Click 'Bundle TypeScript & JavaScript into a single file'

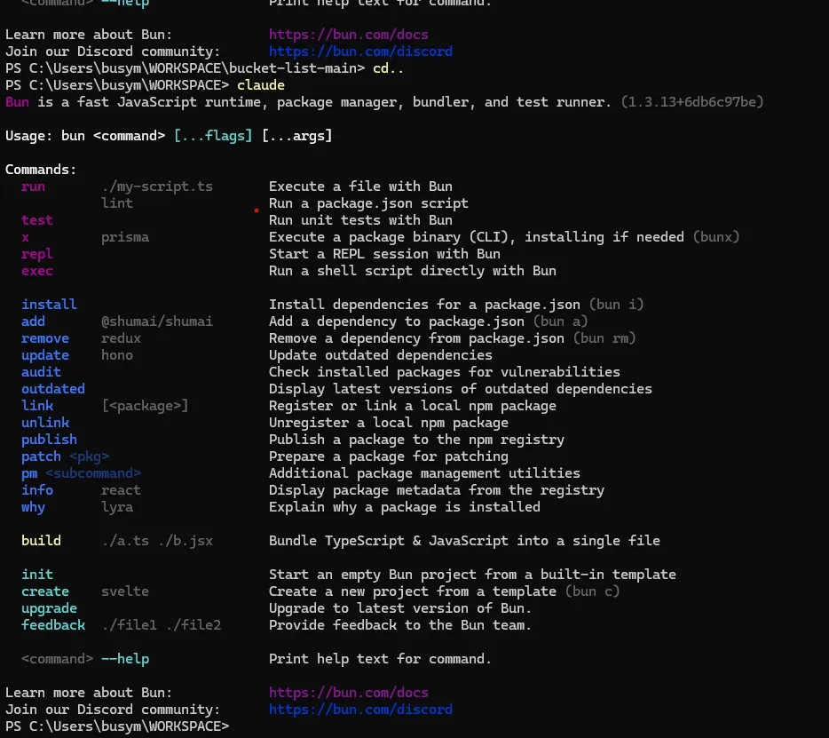(x=464, y=541)
